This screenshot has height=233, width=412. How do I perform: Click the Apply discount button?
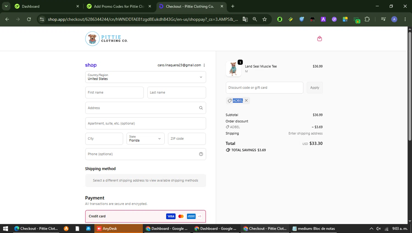315,87
